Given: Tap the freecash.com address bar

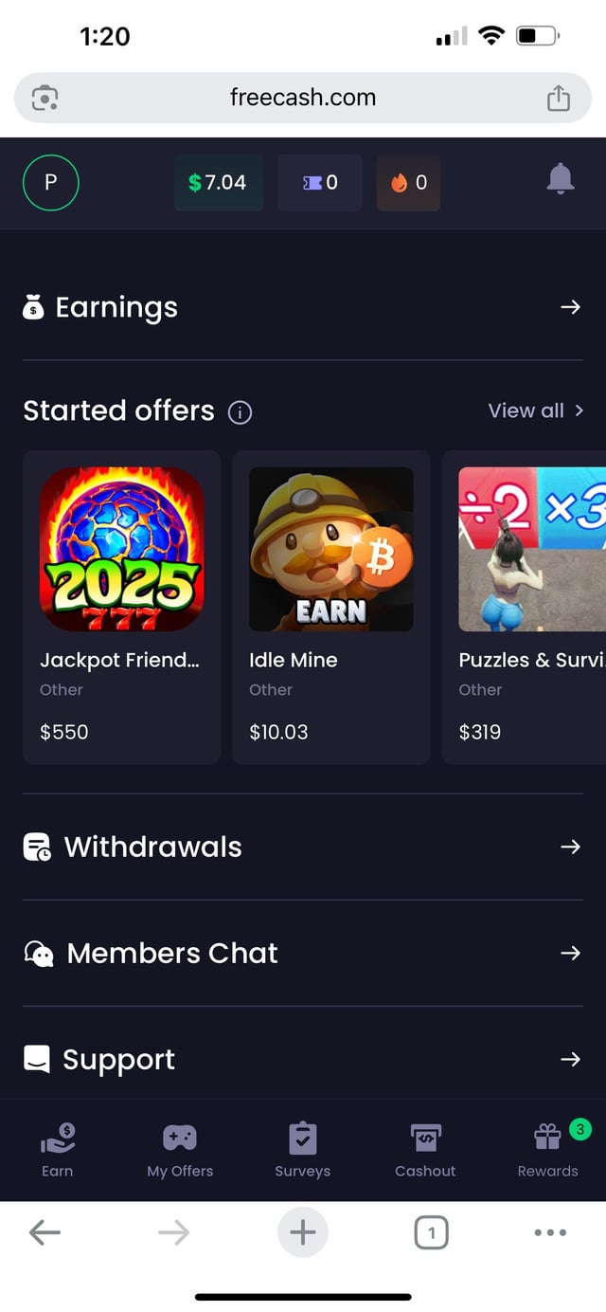Looking at the screenshot, I should [x=303, y=98].
